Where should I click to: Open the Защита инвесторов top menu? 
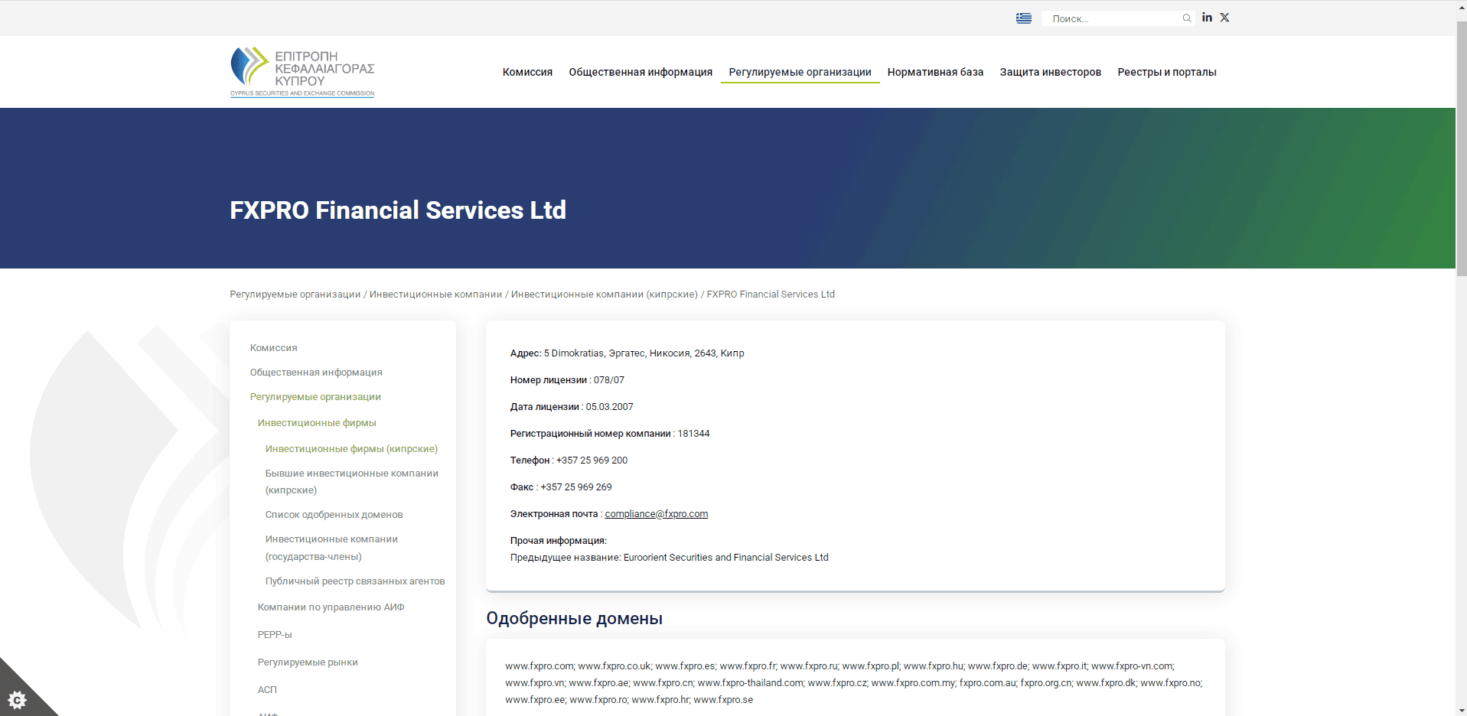[1050, 72]
